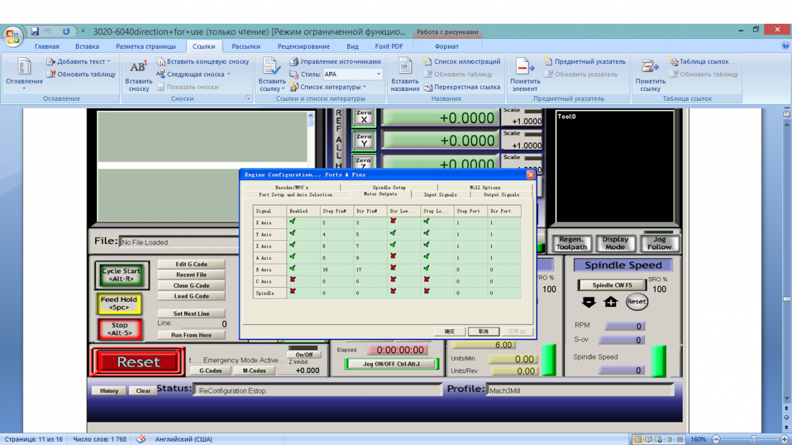Screen dimensions: 792x445
Task: Click Zero Y in the Mach3 picture
Action: (x=364, y=140)
